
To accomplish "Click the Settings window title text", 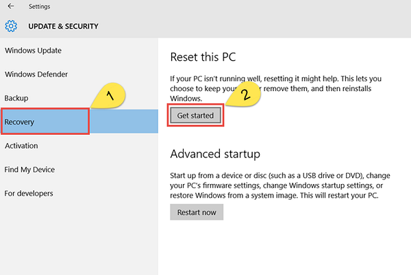I will coord(39,7).
